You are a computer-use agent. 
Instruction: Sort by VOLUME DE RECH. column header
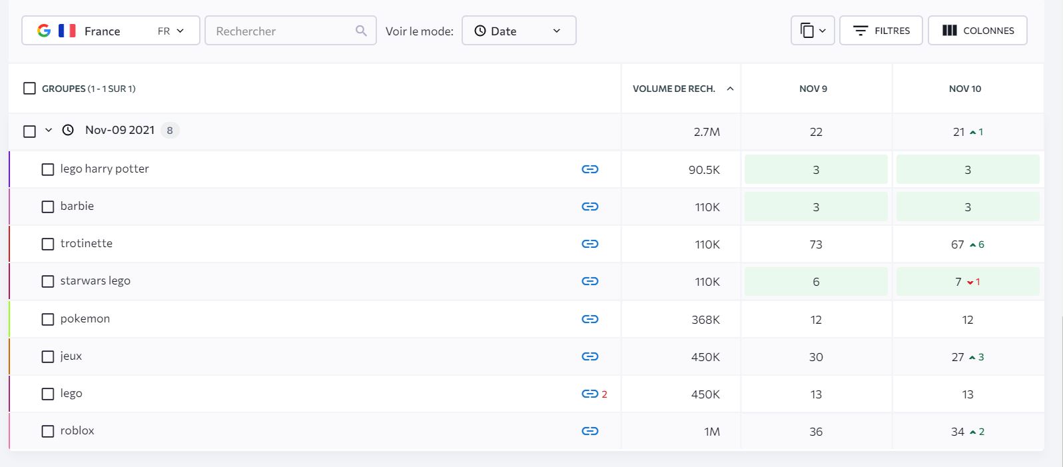[673, 89]
